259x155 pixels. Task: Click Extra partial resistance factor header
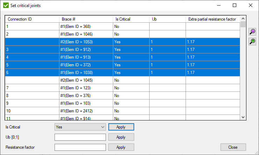point(213,19)
